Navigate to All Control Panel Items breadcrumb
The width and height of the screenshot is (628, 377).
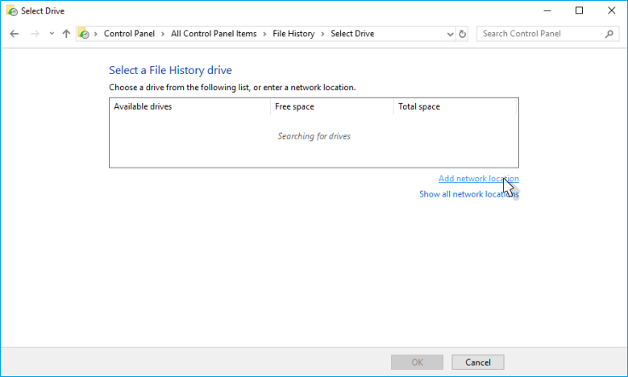coord(215,34)
